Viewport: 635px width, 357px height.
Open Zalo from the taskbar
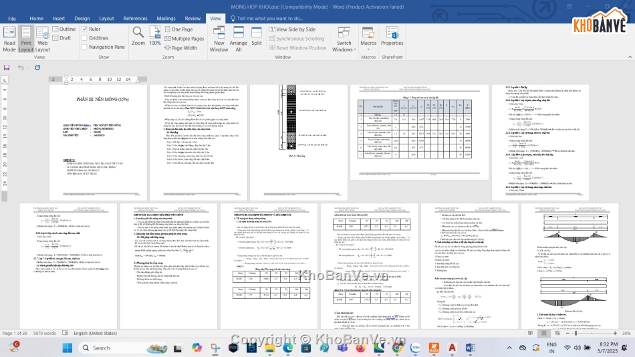(x=416, y=348)
